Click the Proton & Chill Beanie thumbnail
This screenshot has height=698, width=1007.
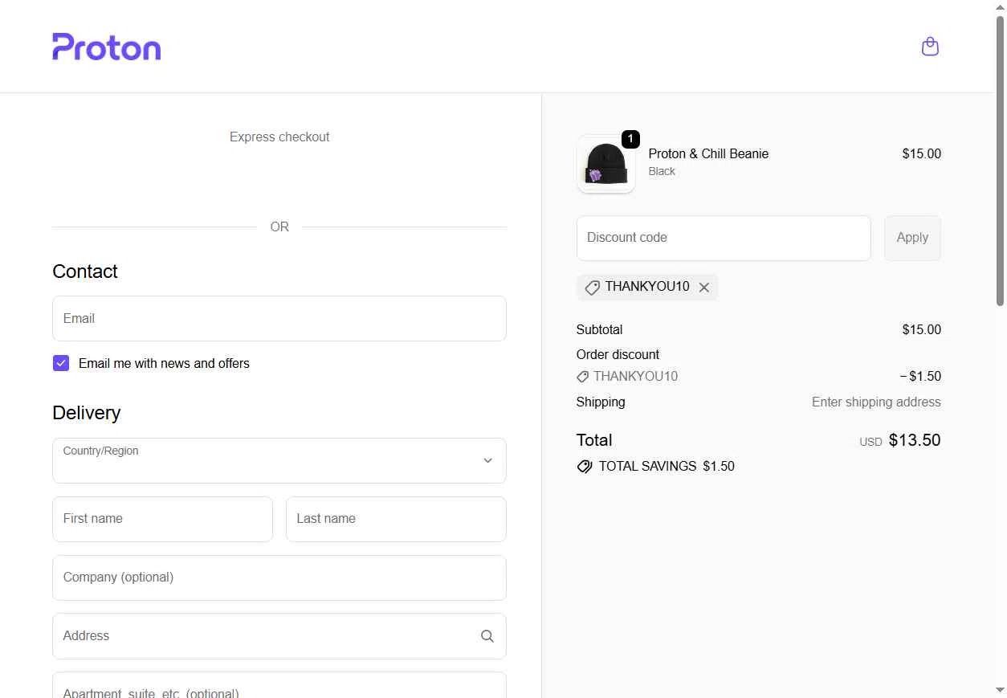606,164
